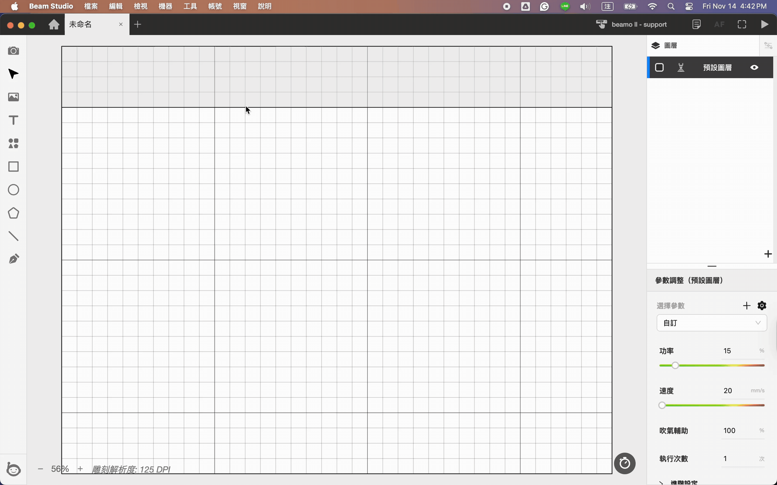Open the camera preview tool

click(13, 51)
